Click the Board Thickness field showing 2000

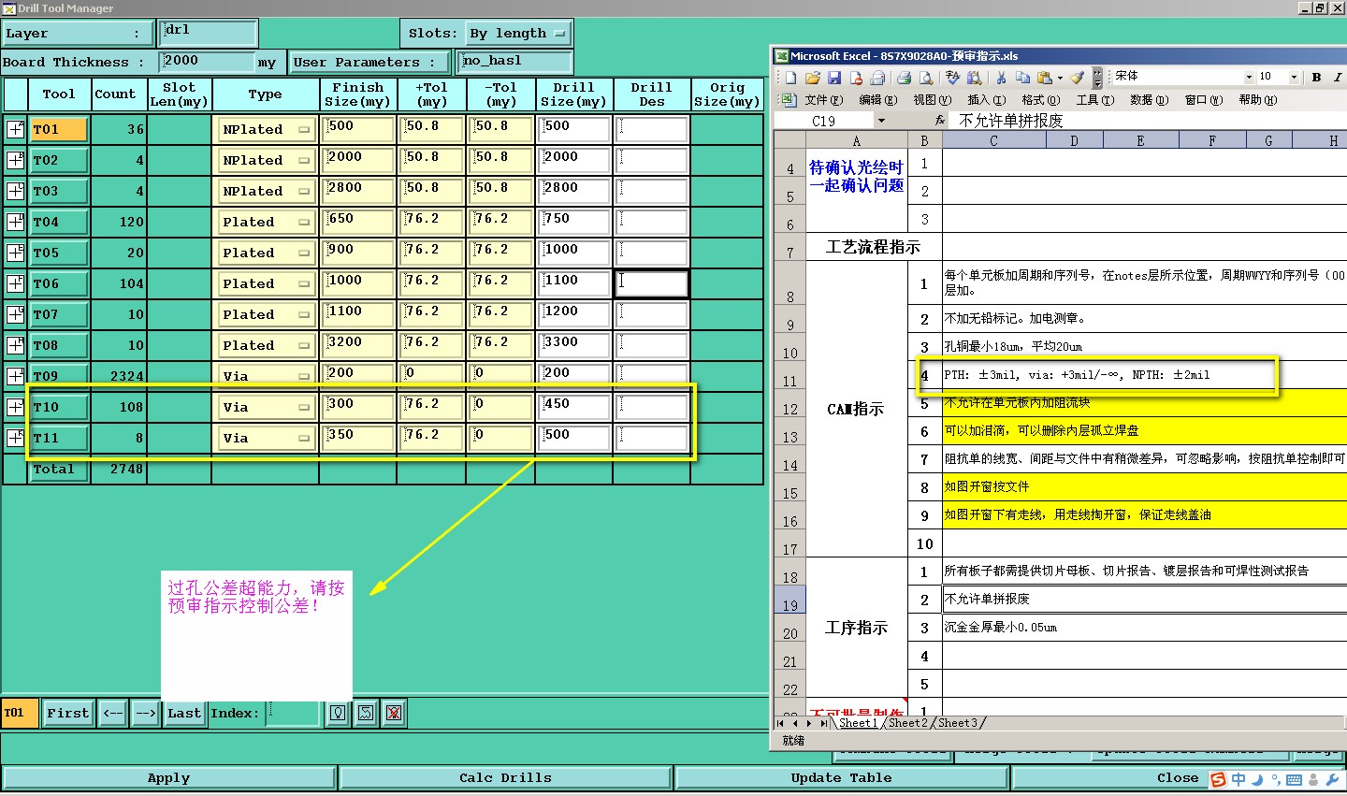pyautogui.click(x=207, y=62)
